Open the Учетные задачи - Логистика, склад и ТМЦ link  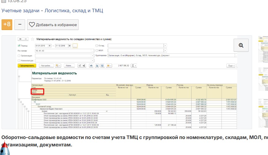click(52, 11)
